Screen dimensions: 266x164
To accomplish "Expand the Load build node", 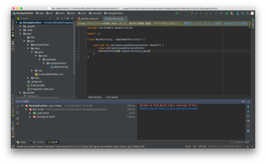I will point(30,113).
